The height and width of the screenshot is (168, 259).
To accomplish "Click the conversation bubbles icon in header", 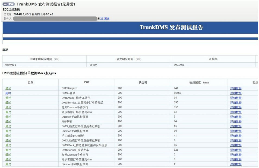I will point(11,4).
